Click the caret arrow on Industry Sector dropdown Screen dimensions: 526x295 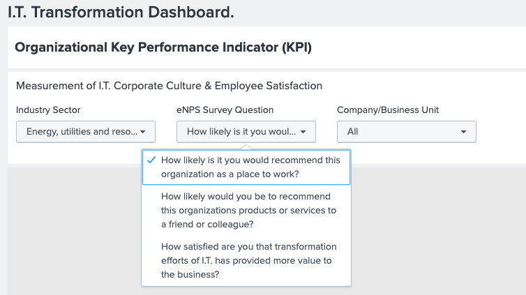143,131
